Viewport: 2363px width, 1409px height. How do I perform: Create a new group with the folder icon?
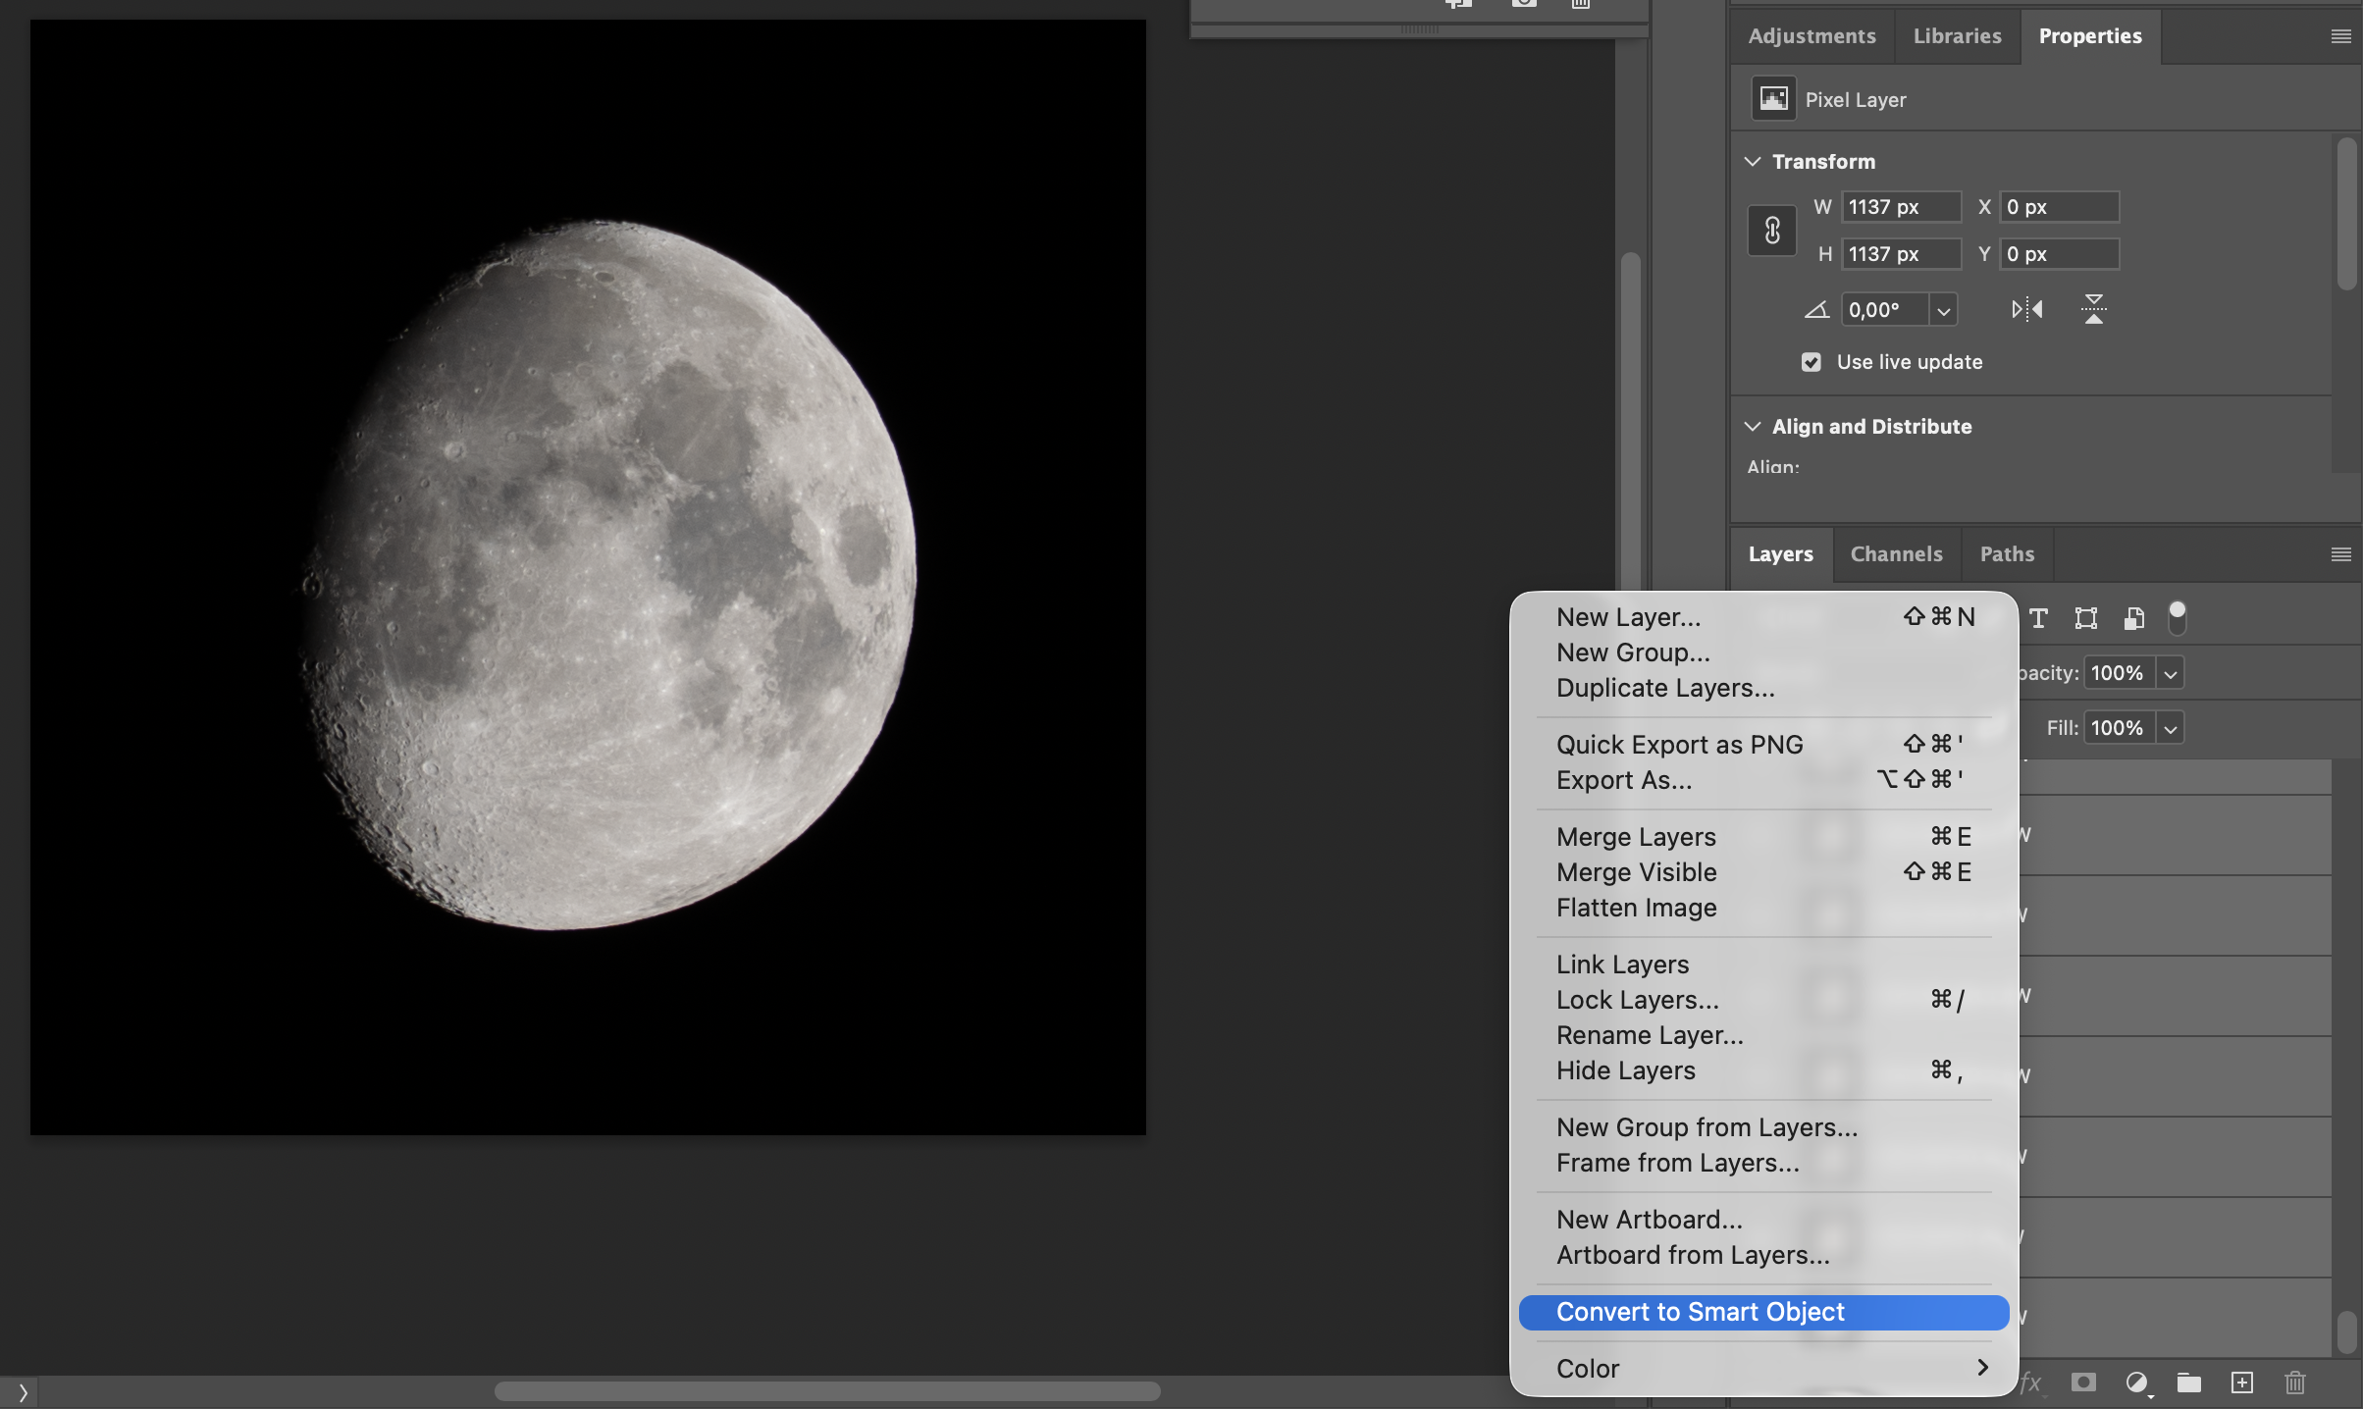click(x=2188, y=1383)
